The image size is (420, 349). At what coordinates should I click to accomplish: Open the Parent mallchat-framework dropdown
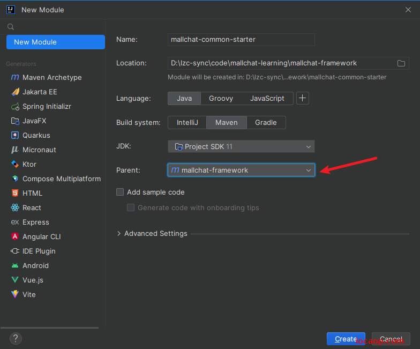[x=241, y=170]
